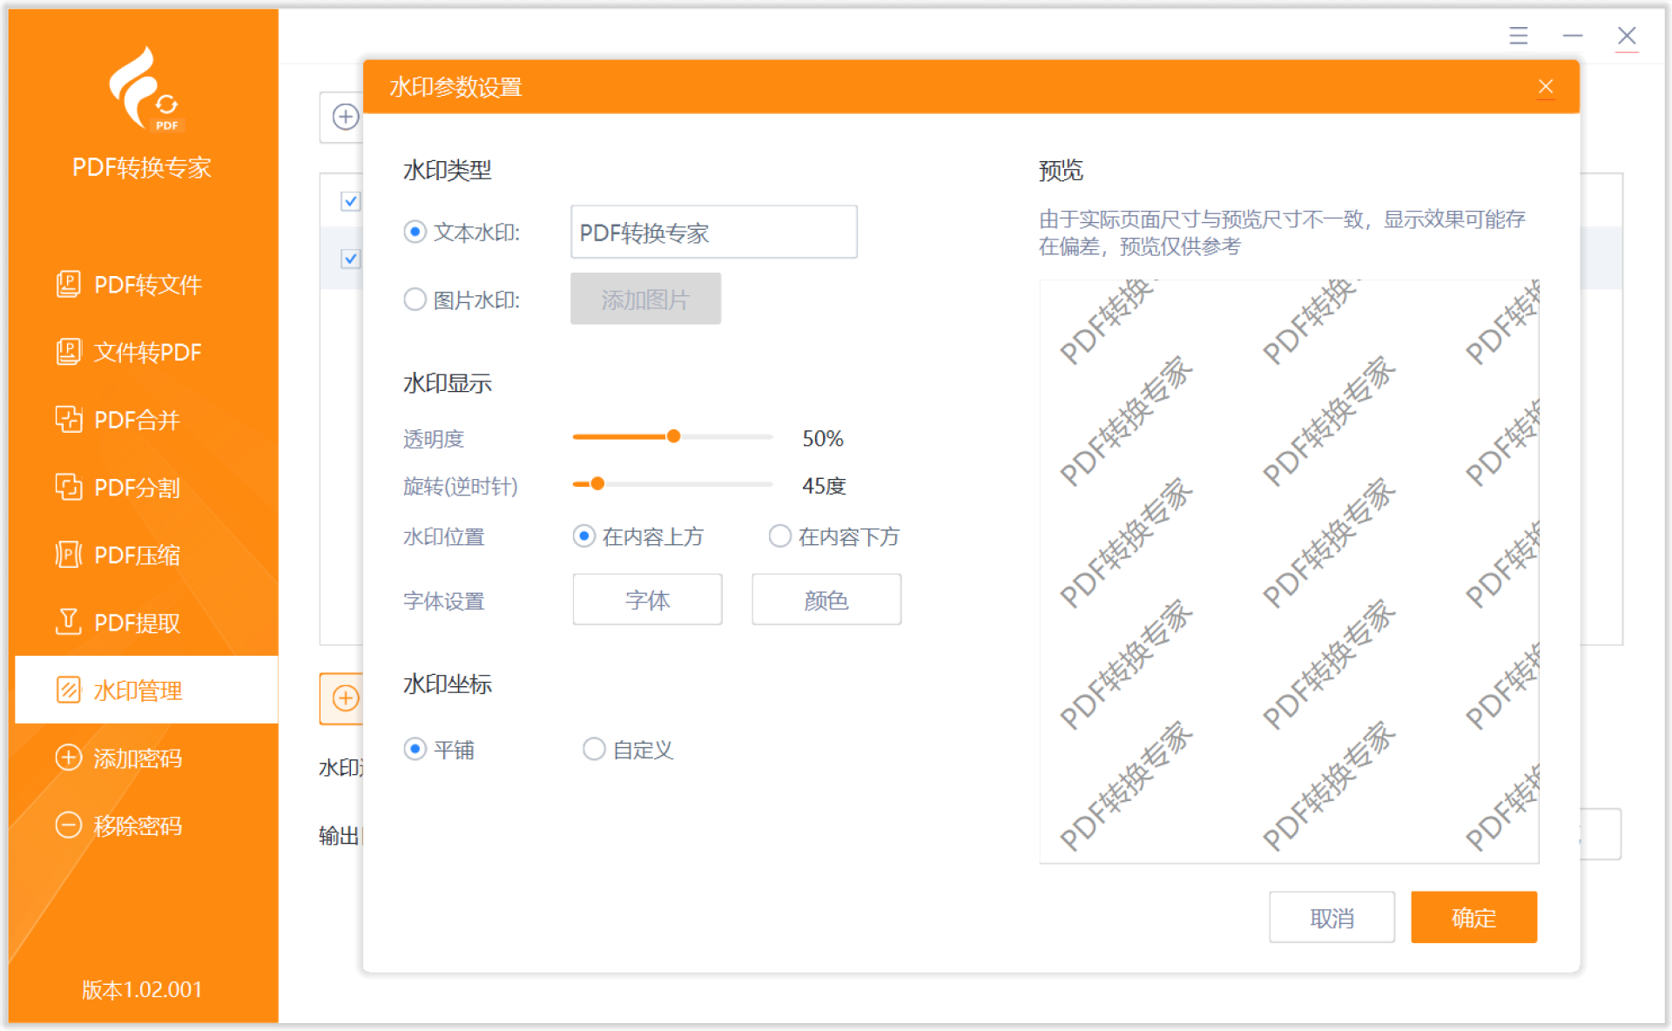Open the PDF提取 extract icon
This screenshot has width=1672, height=1031.
click(68, 622)
